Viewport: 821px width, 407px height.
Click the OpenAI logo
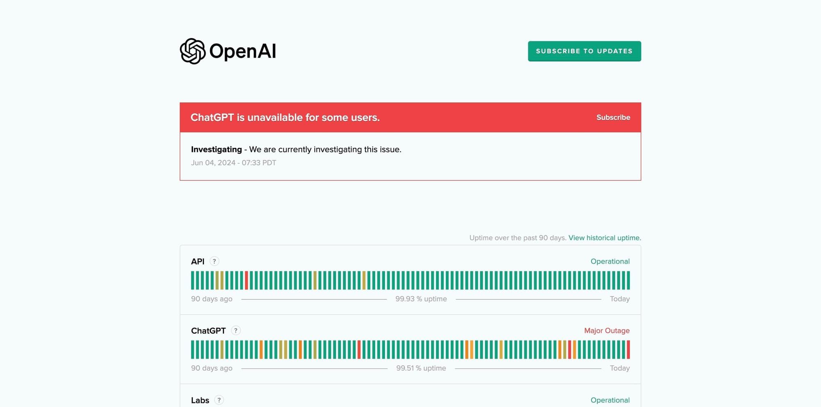[228, 51]
